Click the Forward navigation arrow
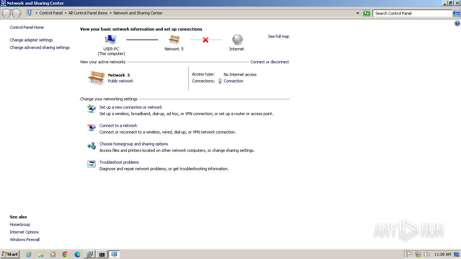 pos(16,13)
